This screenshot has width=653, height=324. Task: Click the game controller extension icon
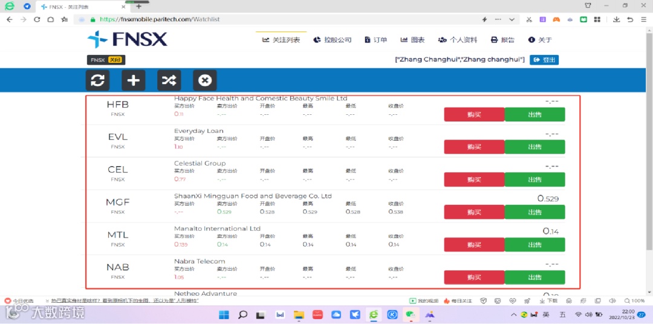tap(556, 19)
